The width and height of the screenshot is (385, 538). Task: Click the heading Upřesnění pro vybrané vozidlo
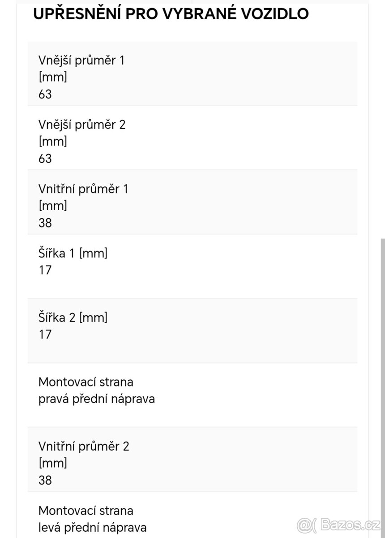[171, 13]
